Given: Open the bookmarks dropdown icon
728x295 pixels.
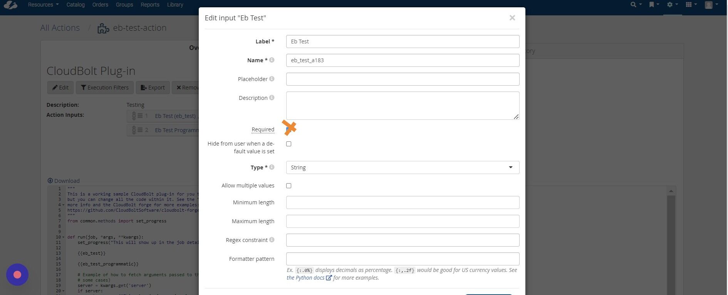Looking at the screenshot, I should pos(654,5).
